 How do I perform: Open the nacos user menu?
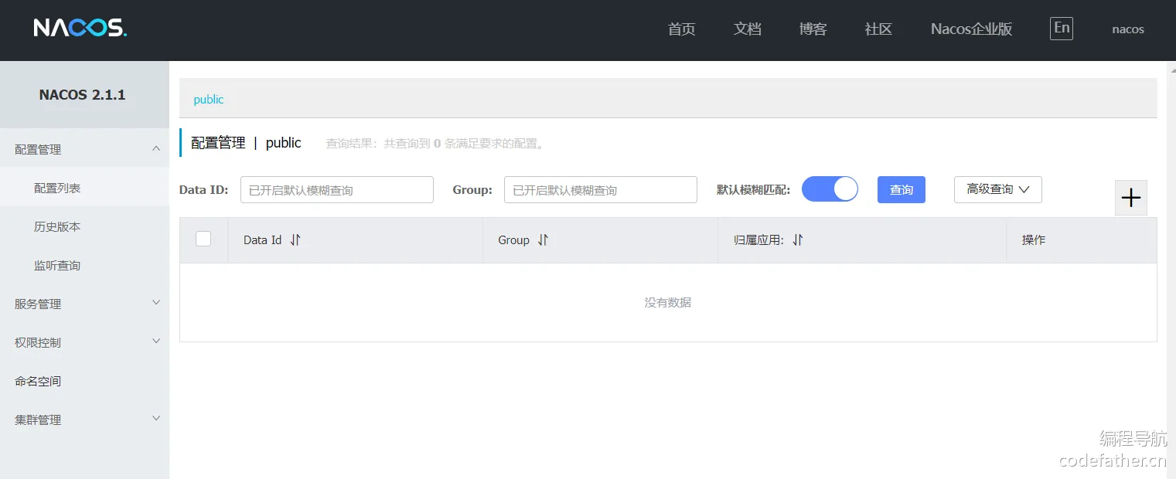click(1128, 29)
